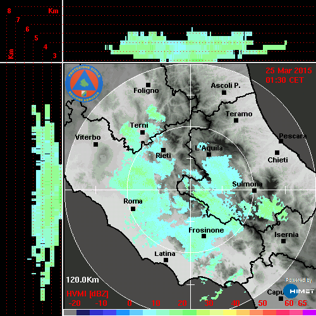Click the 01:30 CET timestamp

coord(284,80)
